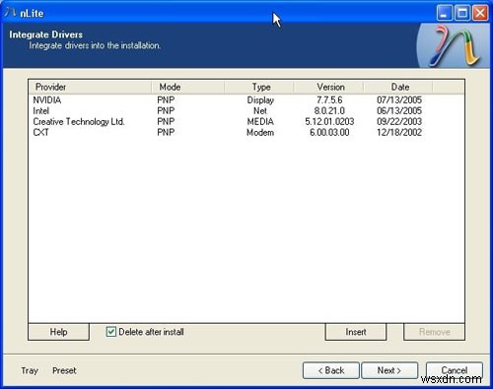The image size is (493, 389).
Task: Go Back to the previous page
Action: point(331,370)
